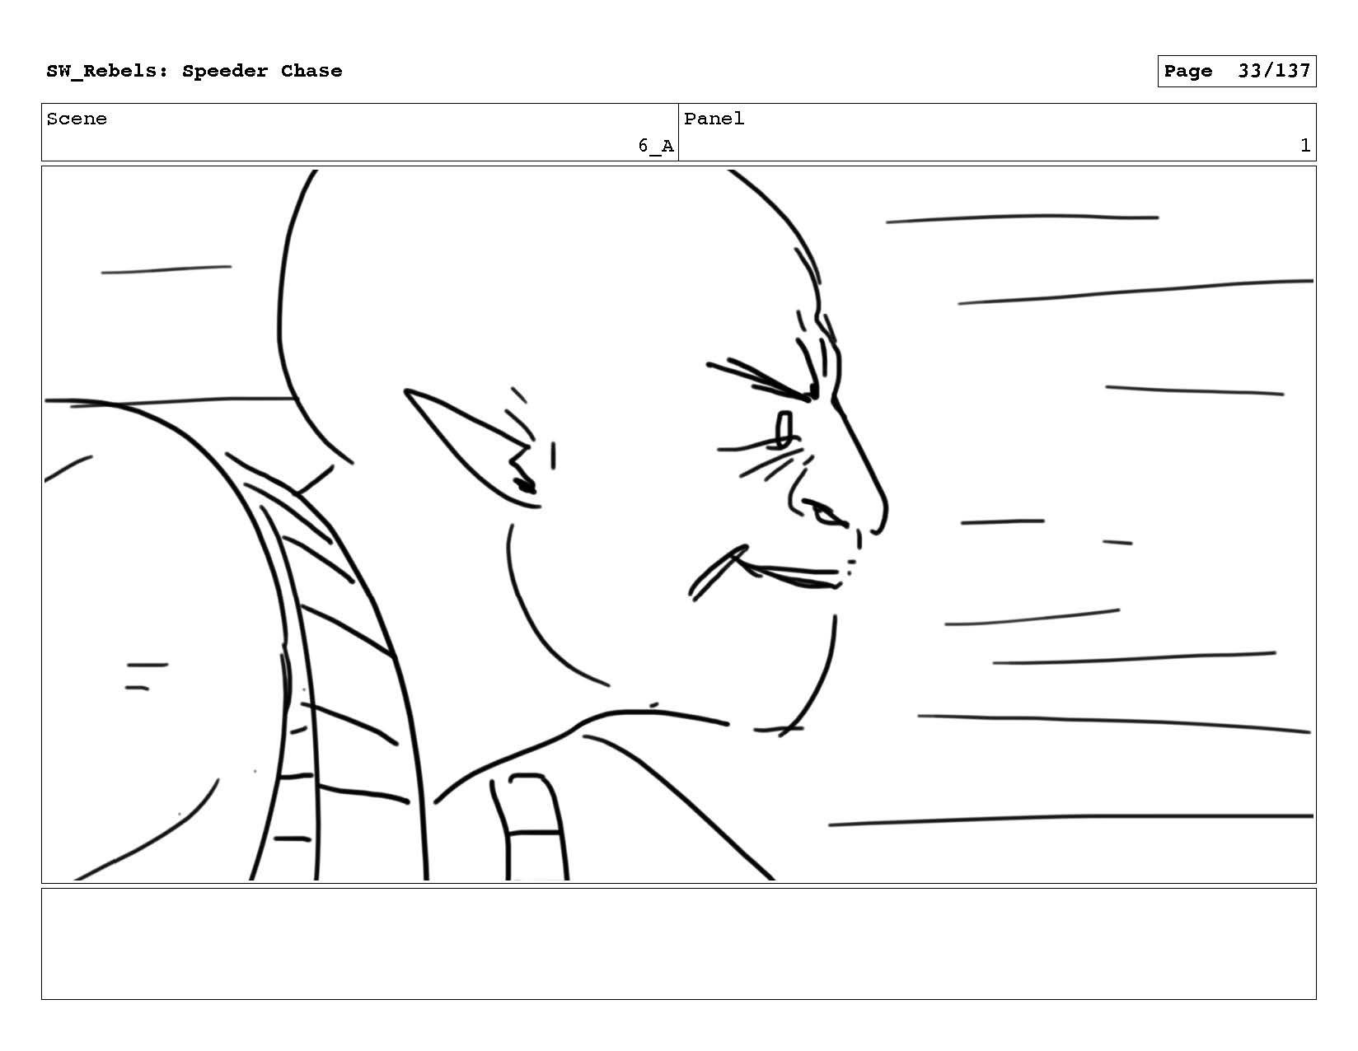Viewport: 1358px width, 1051px height.
Task: Click the 'Panel' label
Action: tap(714, 119)
